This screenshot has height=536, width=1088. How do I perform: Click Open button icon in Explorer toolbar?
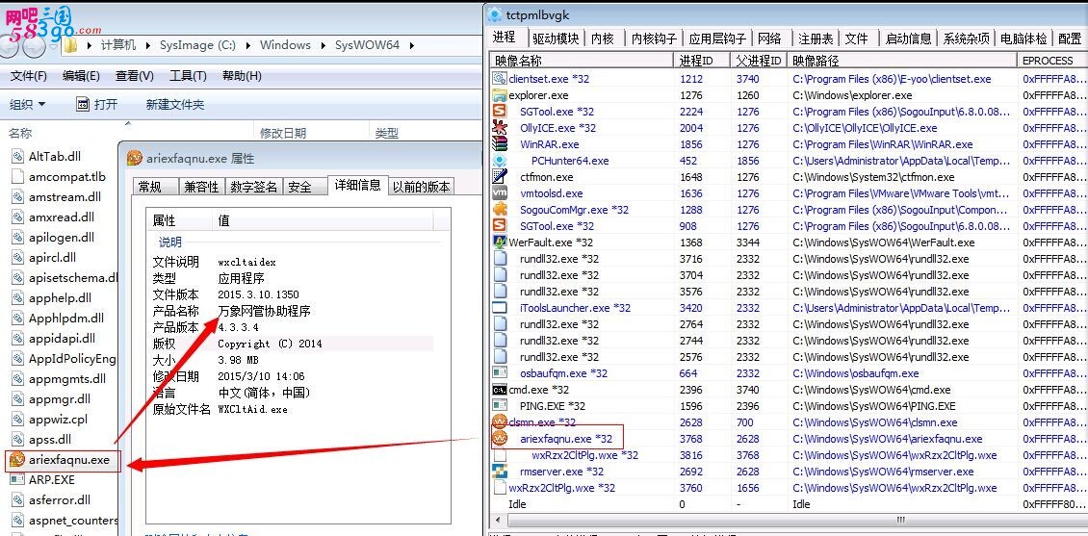pos(83,105)
